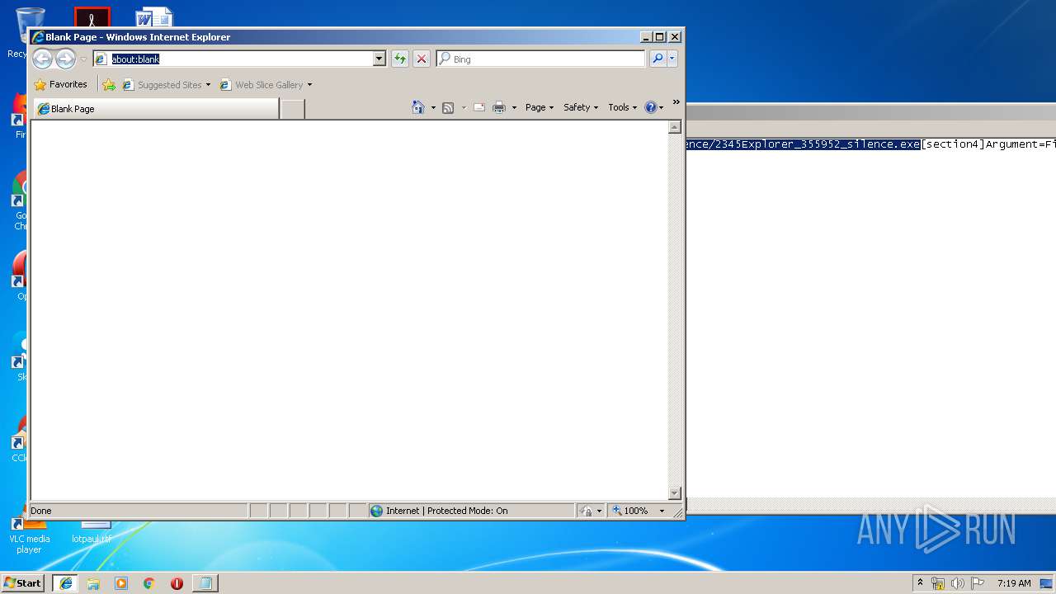This screenshot has height=594, width=1056.
Task: Click highlighted 2345Explorer_355952_silence.exe text in background window
Action: coord(803,144)
